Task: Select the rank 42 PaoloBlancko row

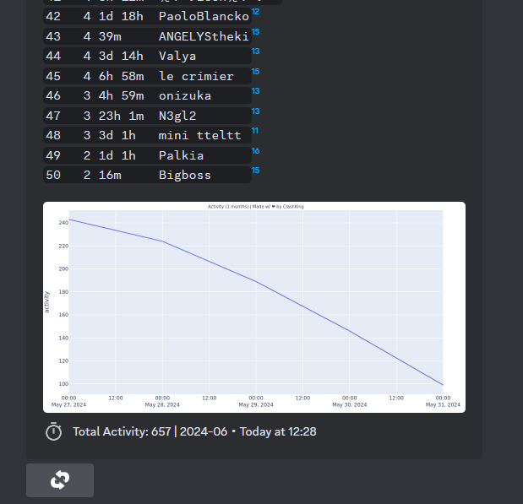Action: [x=147, y=17]
